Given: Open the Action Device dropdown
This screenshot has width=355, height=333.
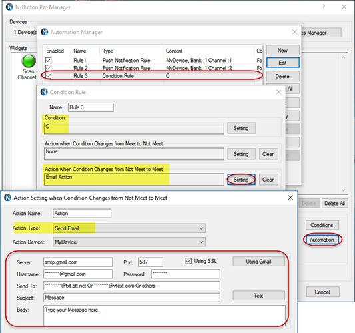Looking at the screenshot, I should [x=129, y=242].
